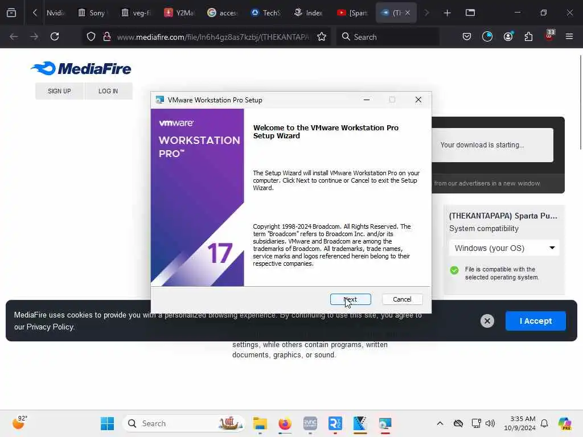Click '(THEKANTAPAPA) Sparta Pu...' file title

[x=503, y=216]
